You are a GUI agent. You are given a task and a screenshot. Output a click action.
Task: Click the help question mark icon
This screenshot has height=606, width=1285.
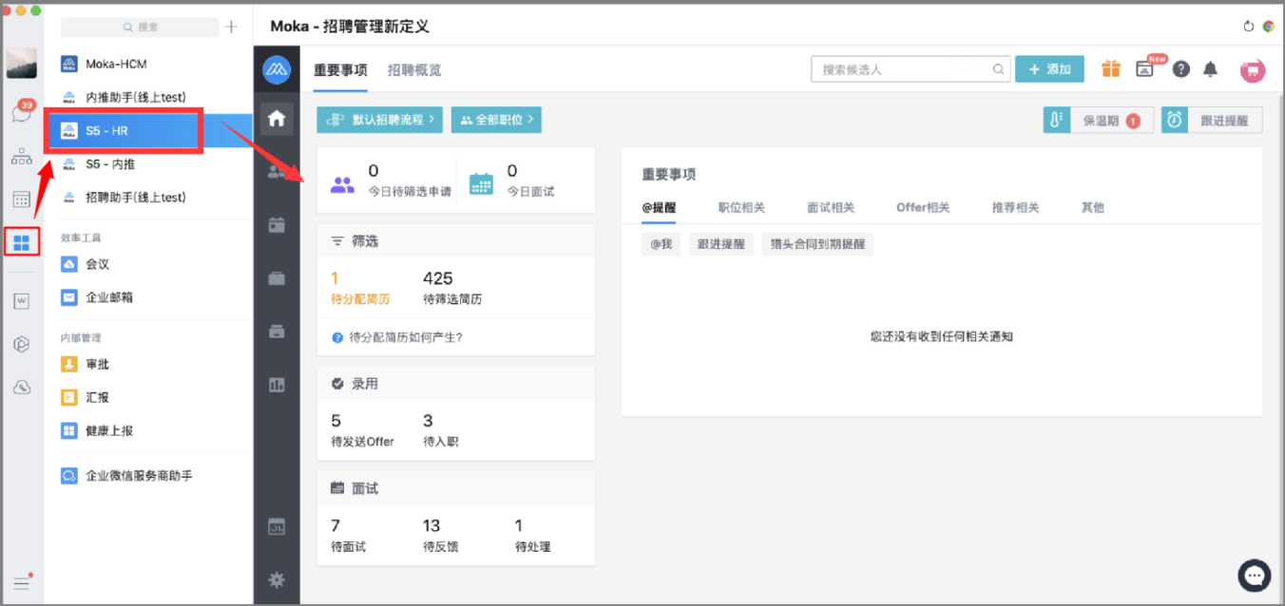[x=1180, y=68]
